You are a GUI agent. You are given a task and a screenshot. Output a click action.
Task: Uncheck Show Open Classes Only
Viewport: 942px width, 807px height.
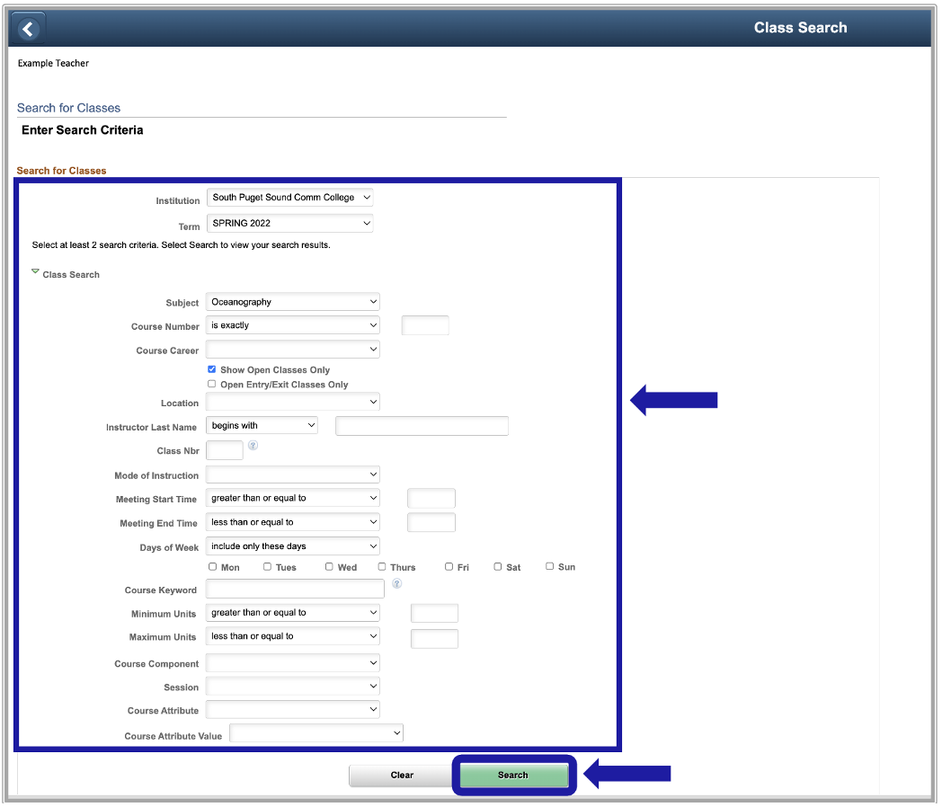click(212, 369)
